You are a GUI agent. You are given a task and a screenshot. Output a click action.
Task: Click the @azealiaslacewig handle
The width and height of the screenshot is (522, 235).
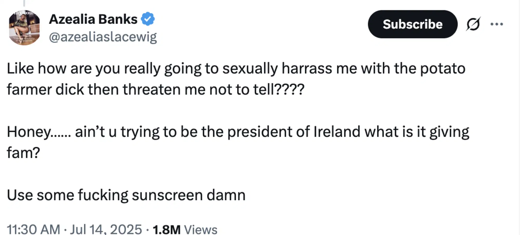point(103,37)
